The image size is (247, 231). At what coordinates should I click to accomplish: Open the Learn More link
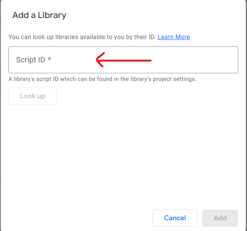(x=174, y=37)
